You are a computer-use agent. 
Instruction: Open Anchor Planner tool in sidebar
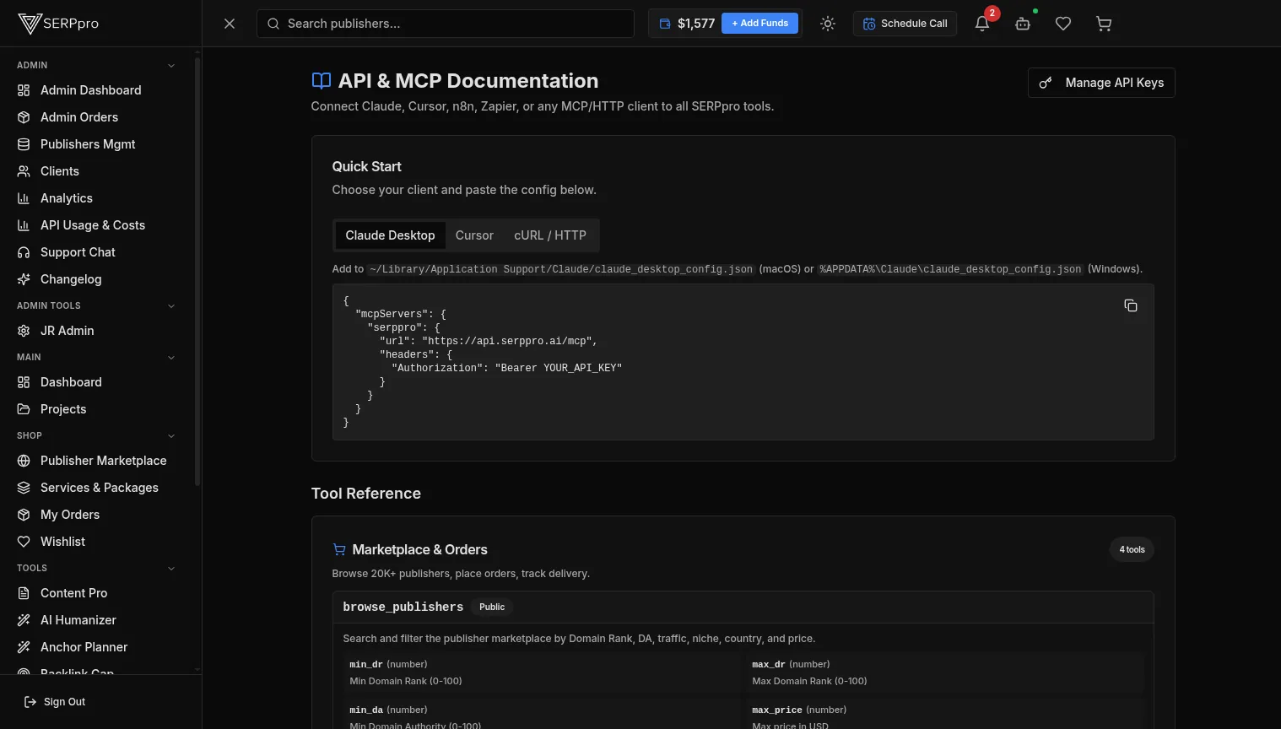tap(97, 647)
